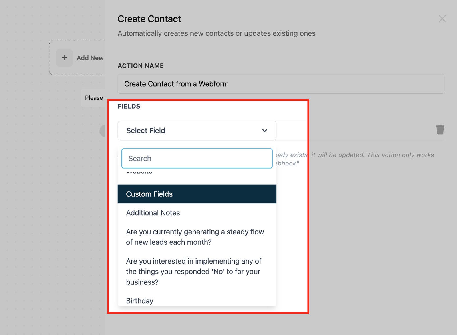The width and height of the screenshot is (457, 335).
Task: Choose the Birthday custom field
Action: point(140,301)
